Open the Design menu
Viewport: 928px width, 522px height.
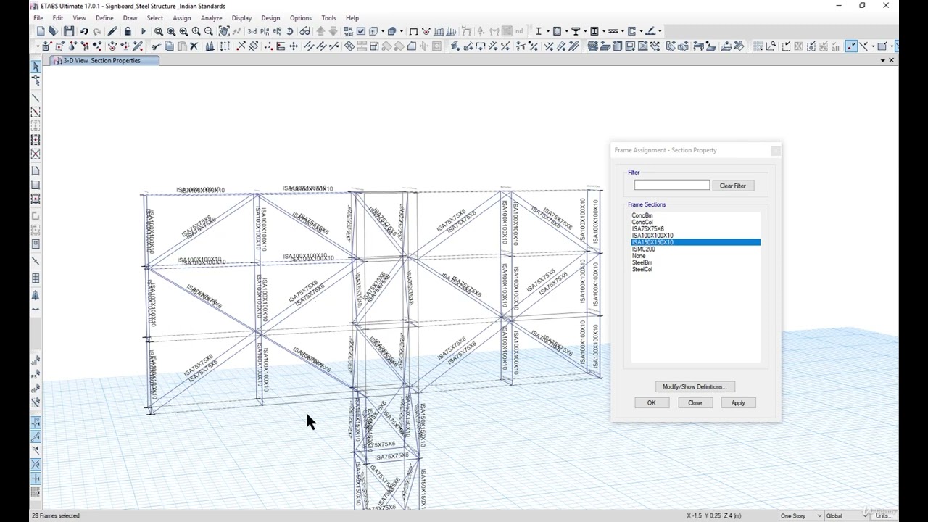coord(270,18)
